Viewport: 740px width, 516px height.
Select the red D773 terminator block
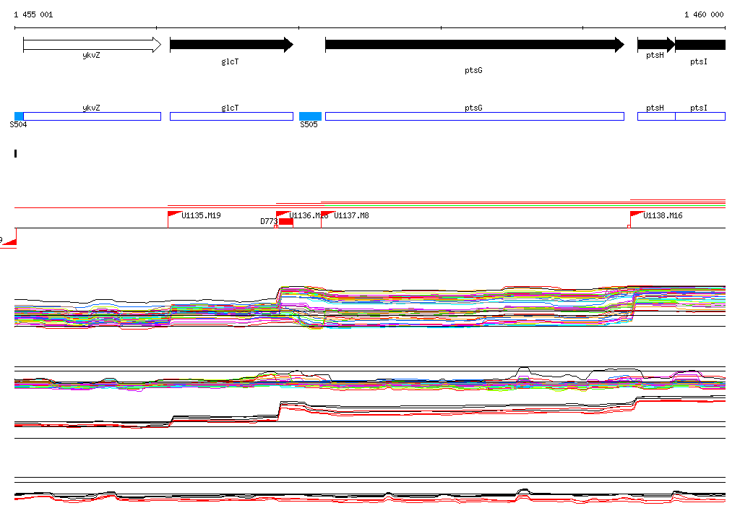click(x=286, y=221)
